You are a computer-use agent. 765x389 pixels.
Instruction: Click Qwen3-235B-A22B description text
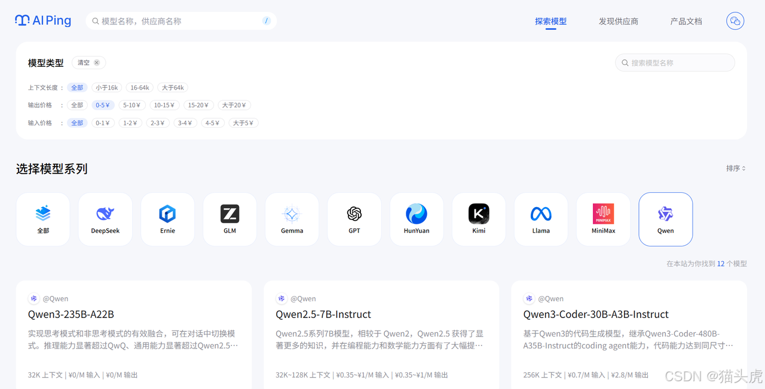point(133,339)
